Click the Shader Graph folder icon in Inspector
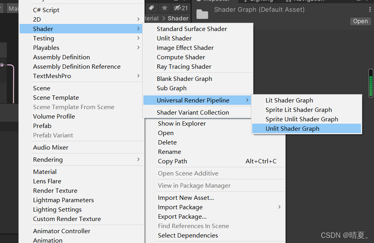Viewport: 374px width, 243px height. pos(202,14)
